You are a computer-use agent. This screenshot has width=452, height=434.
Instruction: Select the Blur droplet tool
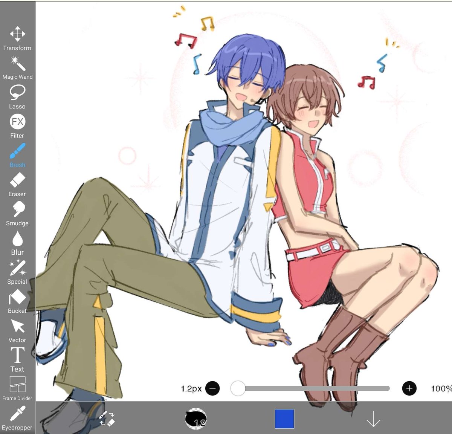pos(17,243)
